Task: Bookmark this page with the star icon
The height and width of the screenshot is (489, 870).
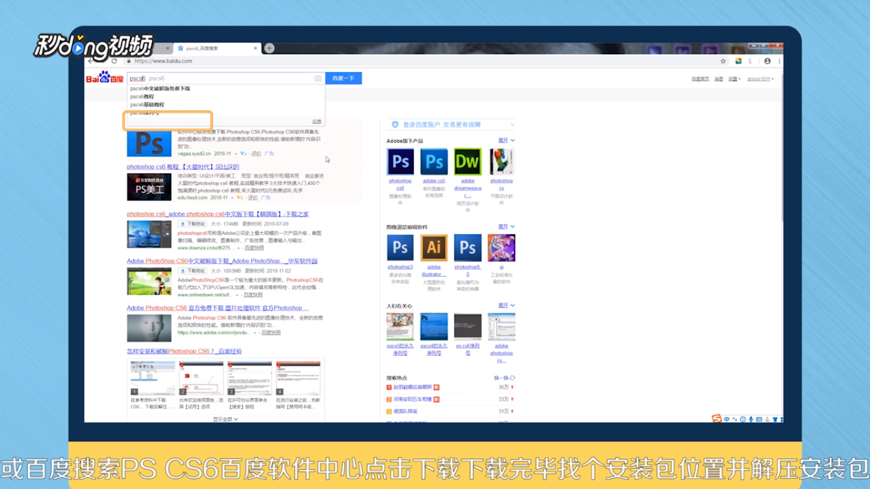Action: click(723, 61)
